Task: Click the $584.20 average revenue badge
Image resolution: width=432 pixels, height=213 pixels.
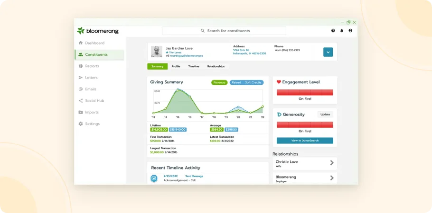Action: point(217,129)
